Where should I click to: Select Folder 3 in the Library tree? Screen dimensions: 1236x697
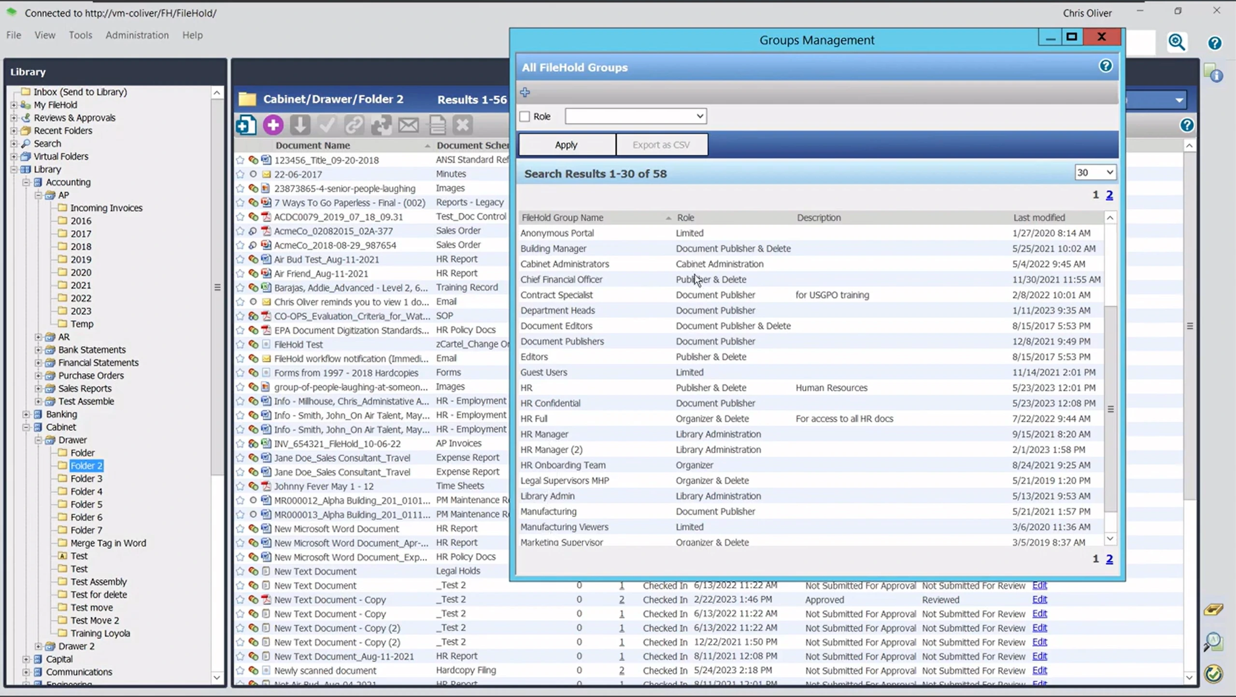click(86, 479)
